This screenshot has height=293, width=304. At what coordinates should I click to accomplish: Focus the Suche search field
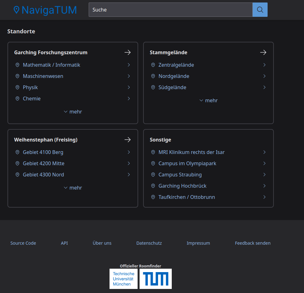point(171,10)
